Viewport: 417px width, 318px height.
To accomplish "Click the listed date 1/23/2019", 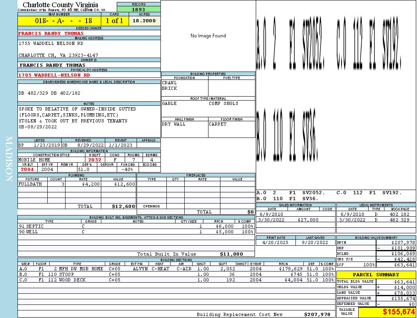I will click(46, 145).
